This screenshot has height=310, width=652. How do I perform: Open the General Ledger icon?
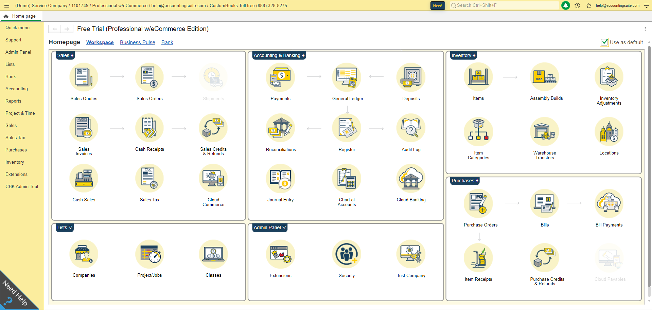pos(347,77)
